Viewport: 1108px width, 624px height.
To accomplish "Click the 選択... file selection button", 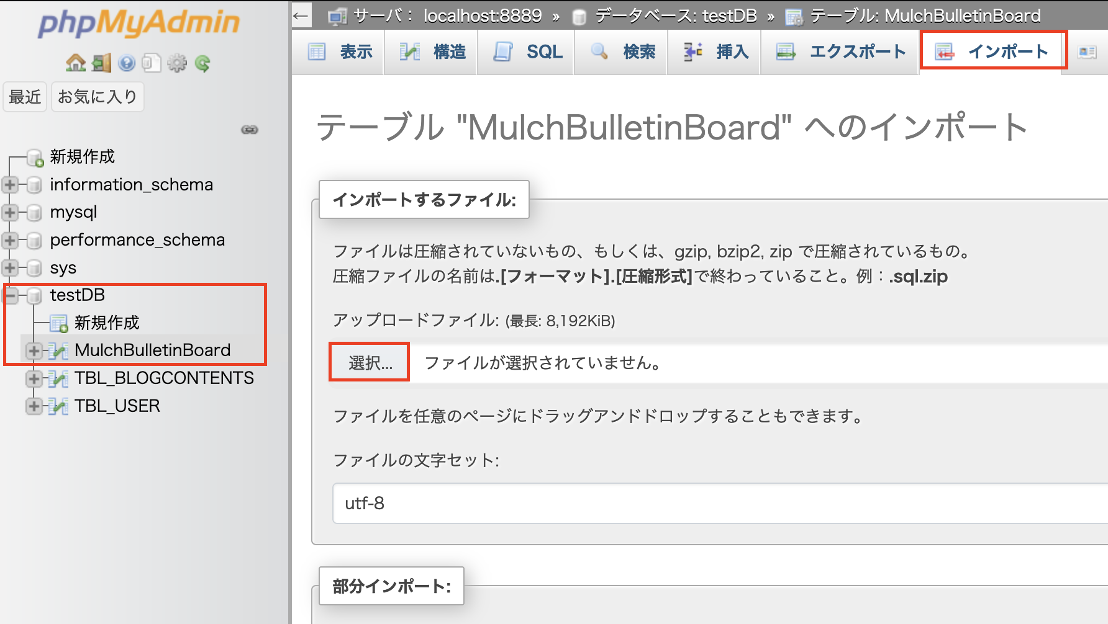I will pyautogui.click(x=369, y=362).
